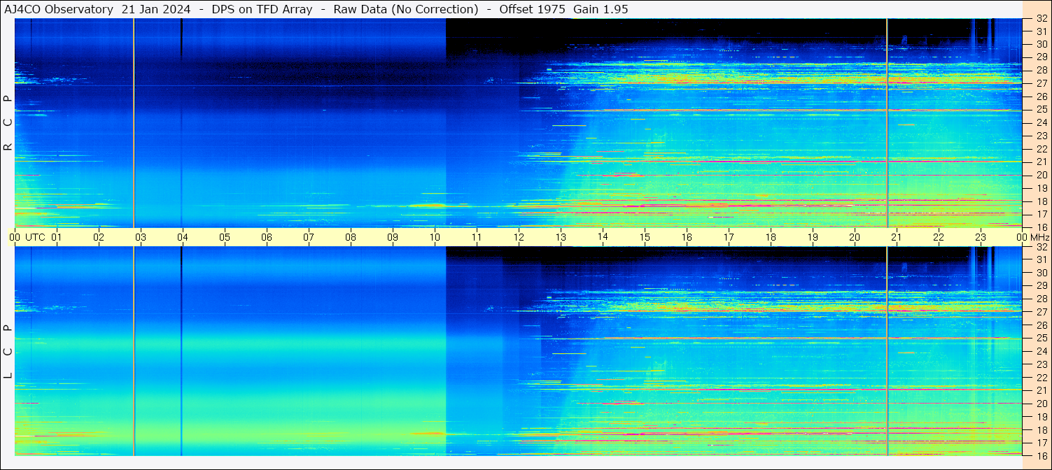
Task: Click the 20 MHz tick label of the LCP panel
Action: point(1041,404)
